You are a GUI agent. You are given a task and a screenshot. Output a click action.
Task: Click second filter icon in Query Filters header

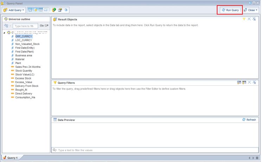coord(244,82)
